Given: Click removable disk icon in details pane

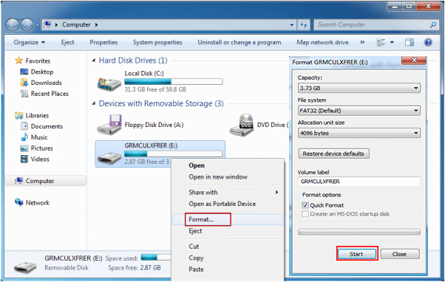Looking at the screenshot, I should [25, 267].
